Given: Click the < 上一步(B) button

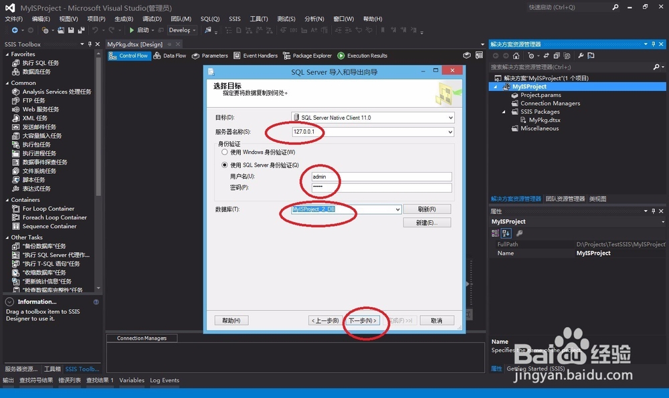Looking at the screenshot, I should tap(326, 320).
